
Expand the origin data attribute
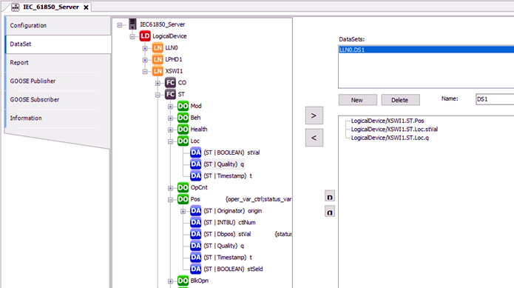click(183, 211)
